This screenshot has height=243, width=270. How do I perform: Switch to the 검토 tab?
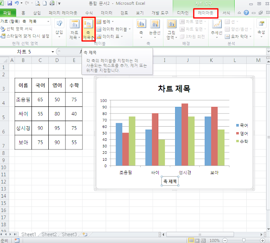tap(124, 13)
